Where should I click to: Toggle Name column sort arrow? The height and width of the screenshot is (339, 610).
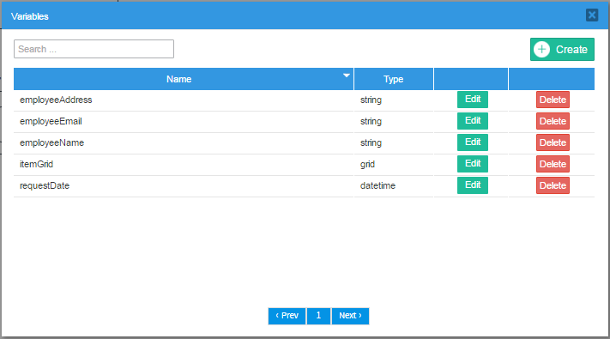tap(347, 76)
